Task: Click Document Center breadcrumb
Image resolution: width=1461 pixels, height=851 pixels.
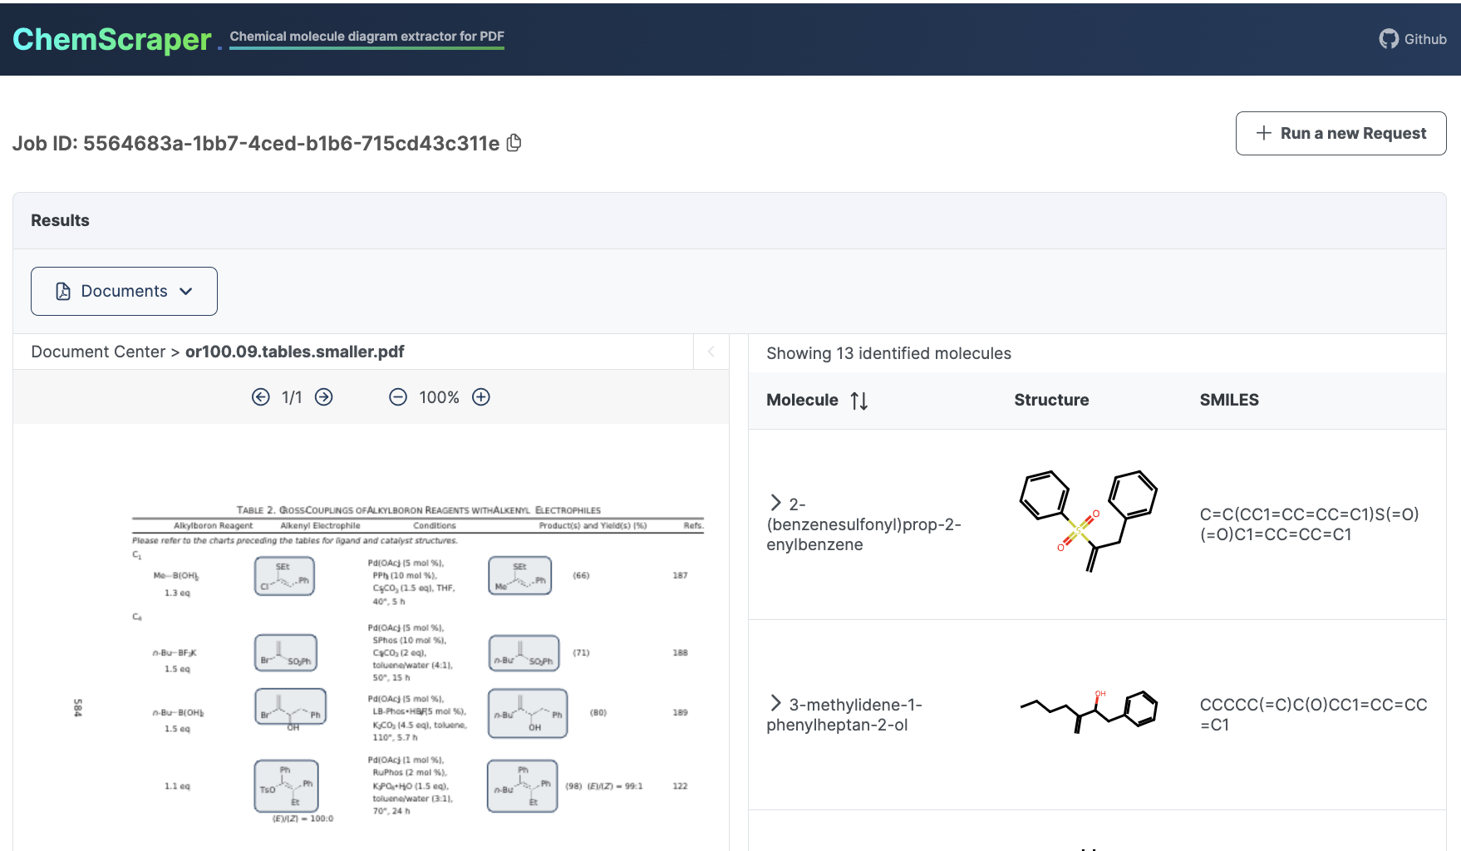Action: [98, 352]
